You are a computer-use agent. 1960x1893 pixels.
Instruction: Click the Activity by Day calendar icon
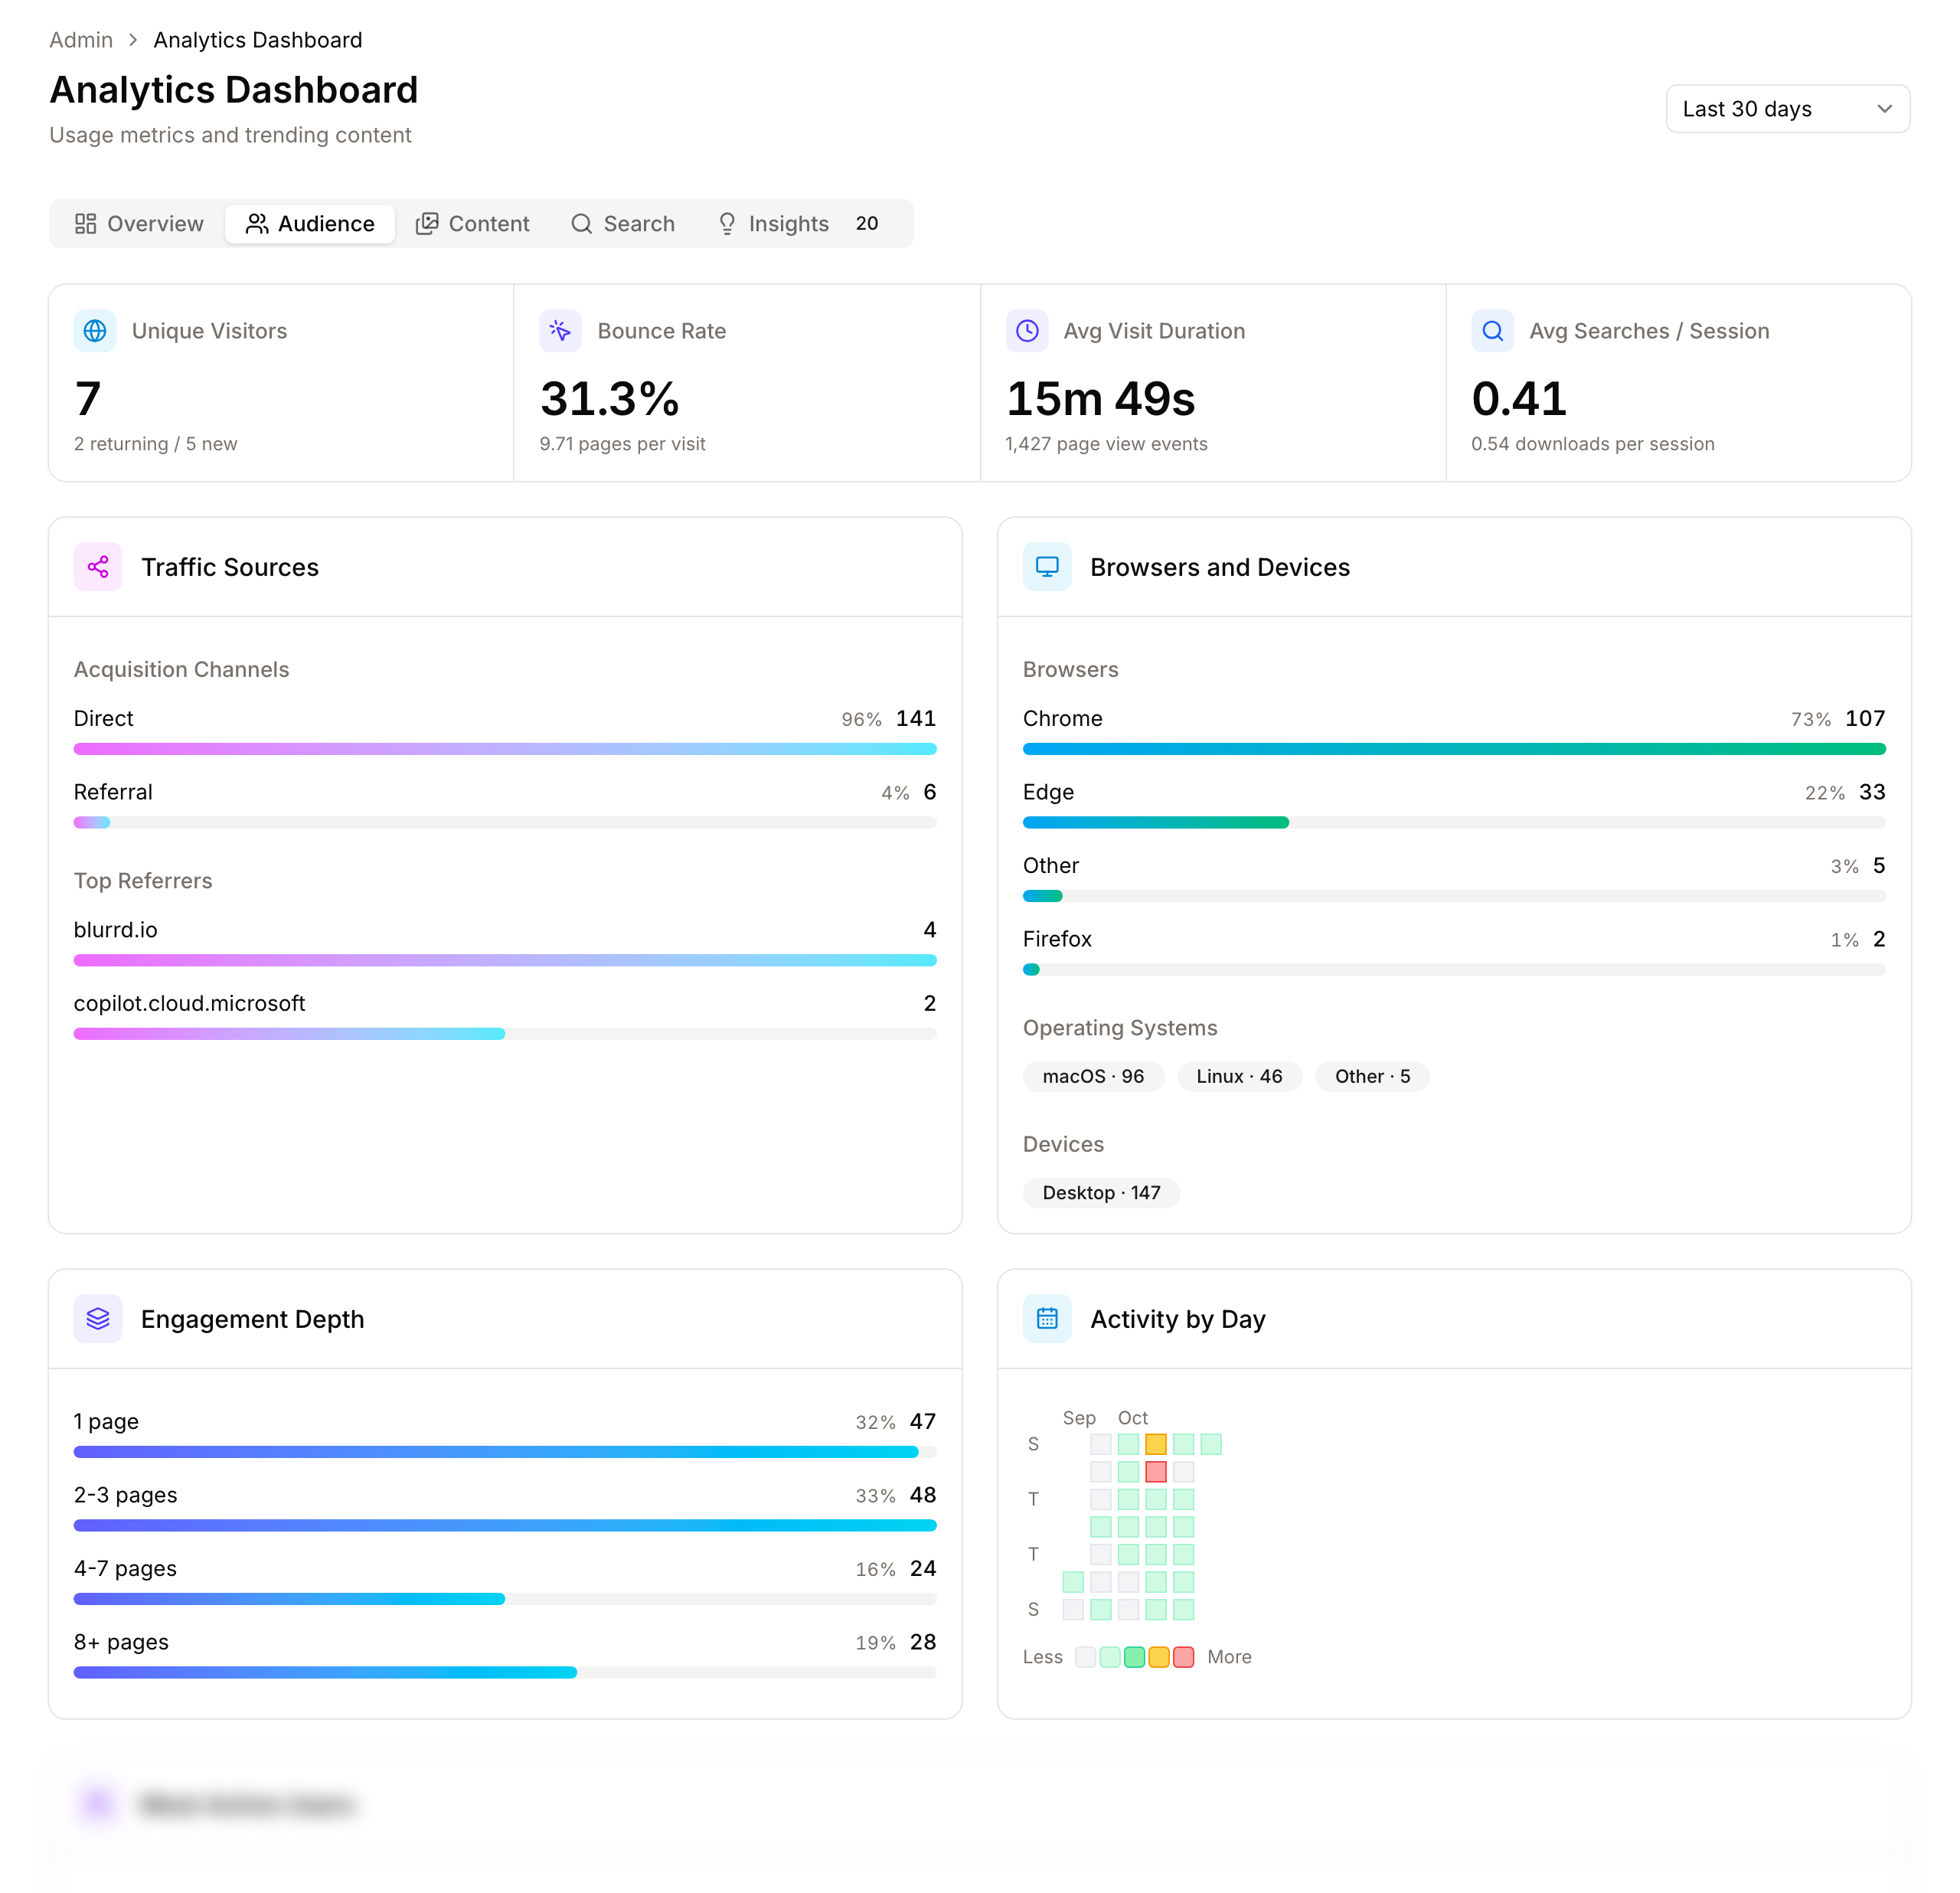coord(1047,1319)
